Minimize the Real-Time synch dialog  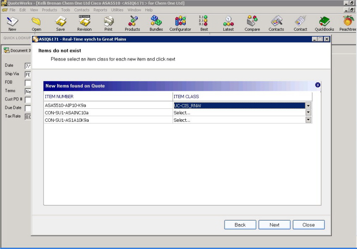click(x=315, y=39)
